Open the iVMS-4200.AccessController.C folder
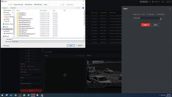This screenshot has width=172, height=97. tap(26, 19)
